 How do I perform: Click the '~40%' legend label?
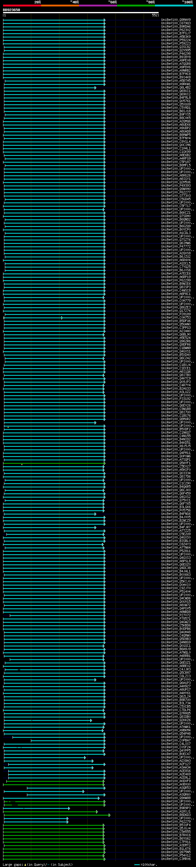coord(74,2)
